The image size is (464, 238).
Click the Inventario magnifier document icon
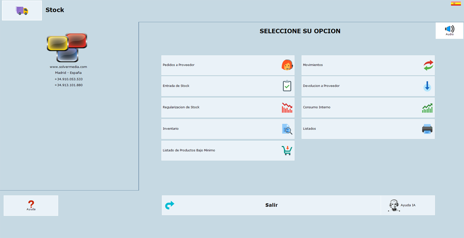point(287,129)
